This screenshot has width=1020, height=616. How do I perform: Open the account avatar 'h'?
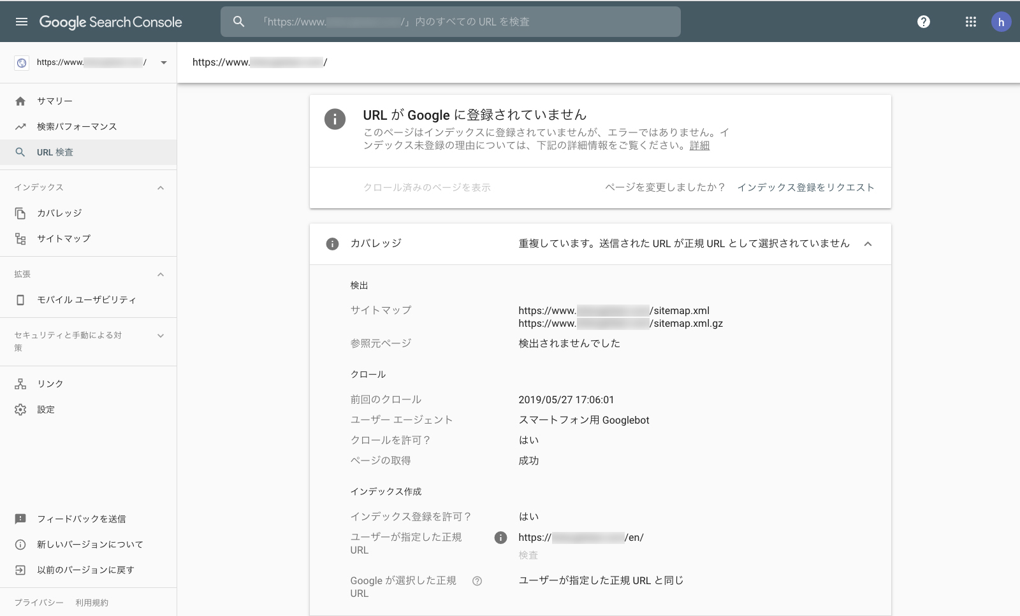[1002, 22]
